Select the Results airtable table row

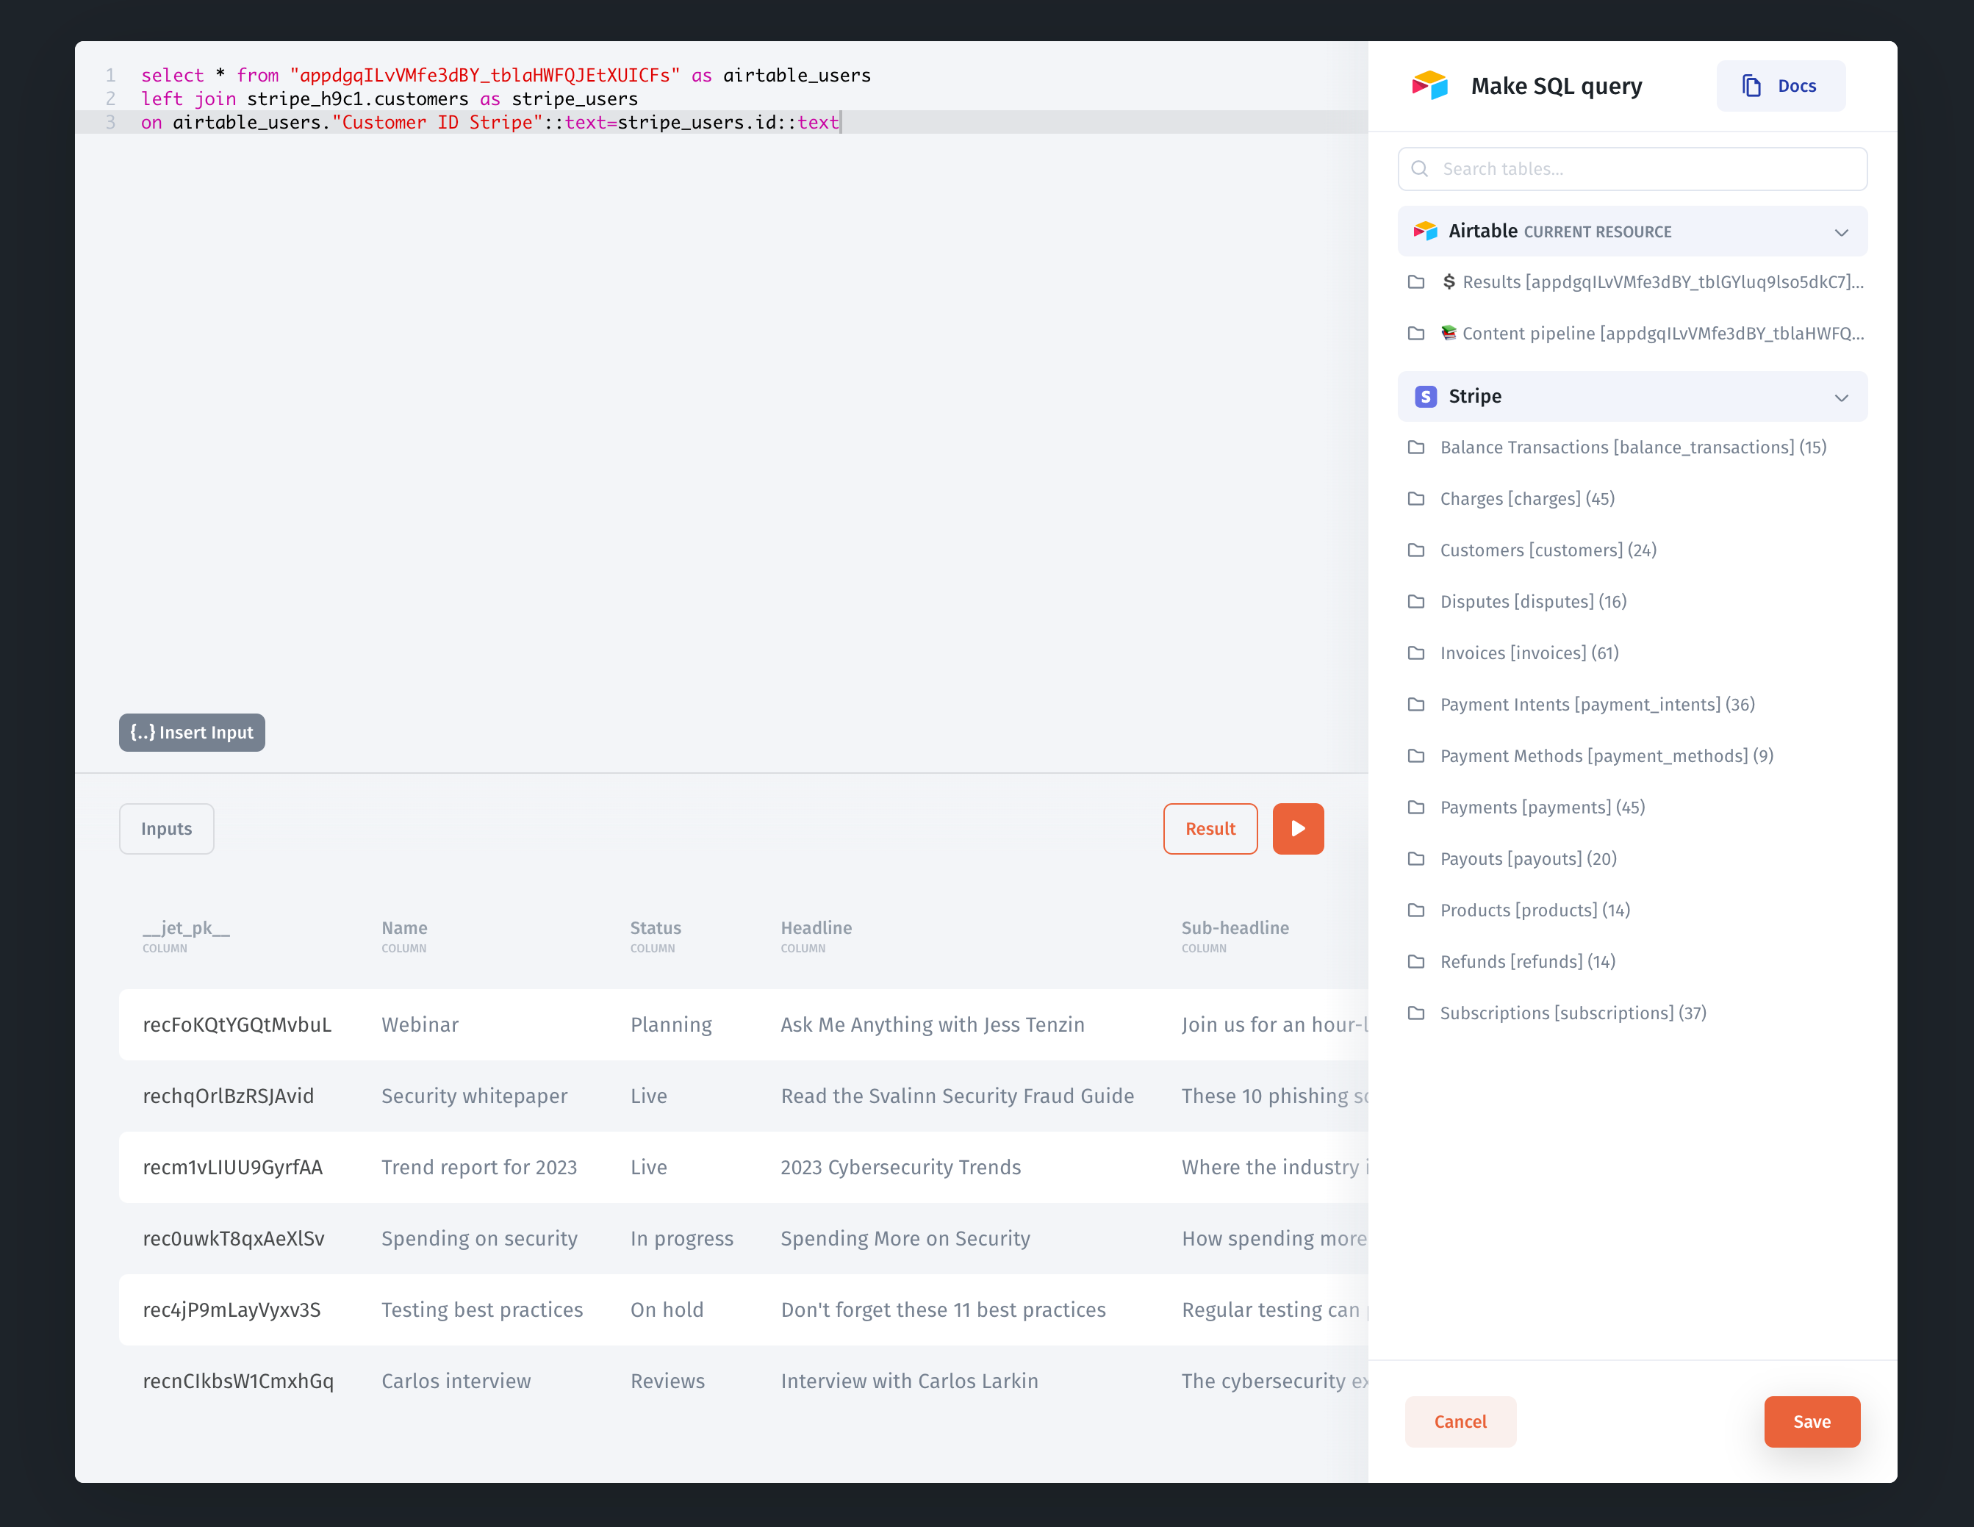pyautogui.click(x=1632, y=282)
